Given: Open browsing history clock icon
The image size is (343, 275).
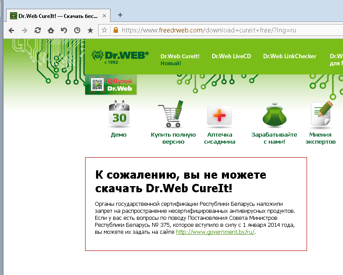Looking at the screenshot, I should [77, 30].
